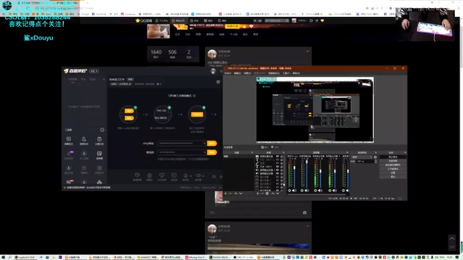Reveal the hidden 推流码 value with eye icon
This screenshot has width=463, height=260.
[204, 153]
